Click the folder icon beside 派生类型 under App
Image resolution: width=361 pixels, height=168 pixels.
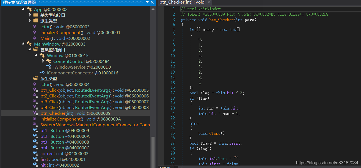pos(35,21)
